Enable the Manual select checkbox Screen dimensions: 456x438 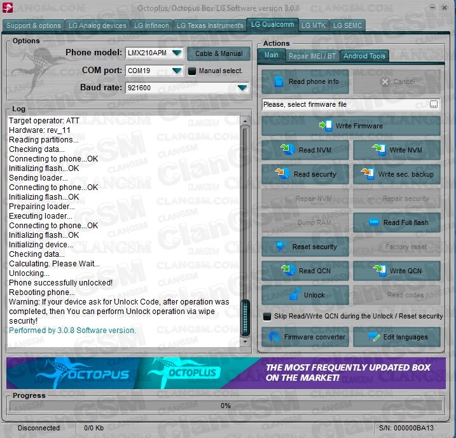click(x=192, y=71)
